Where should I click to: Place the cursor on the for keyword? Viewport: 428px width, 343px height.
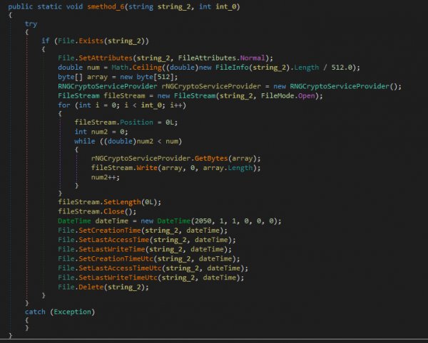tap(63, 105)
